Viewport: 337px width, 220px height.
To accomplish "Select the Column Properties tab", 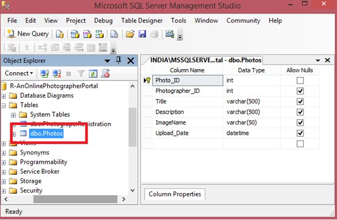I will 175,194.
